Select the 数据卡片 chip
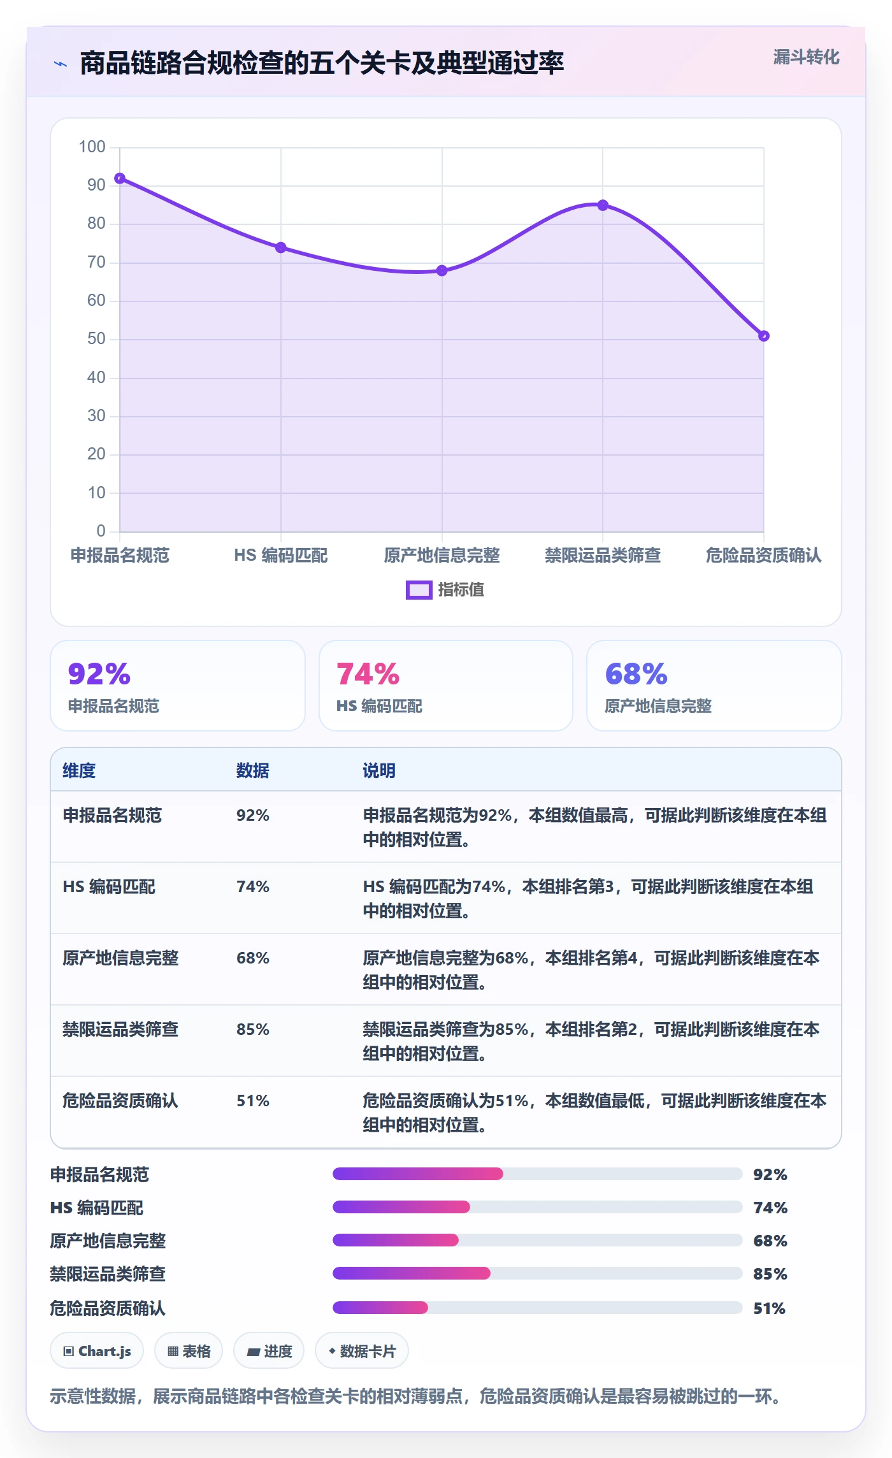Screen dimensions: 892x1458 click(362, 1351)
